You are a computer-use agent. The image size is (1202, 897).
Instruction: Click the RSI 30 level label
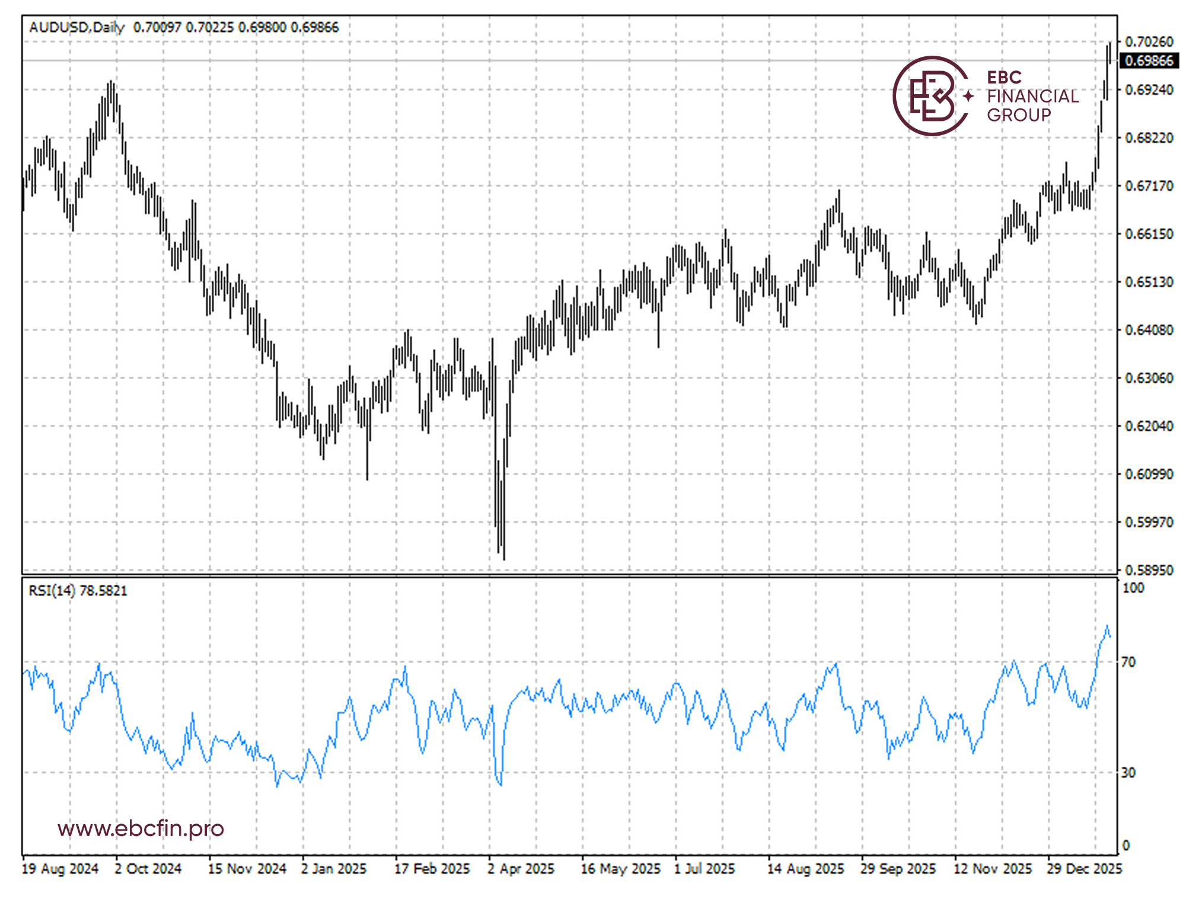[1128, 773]
